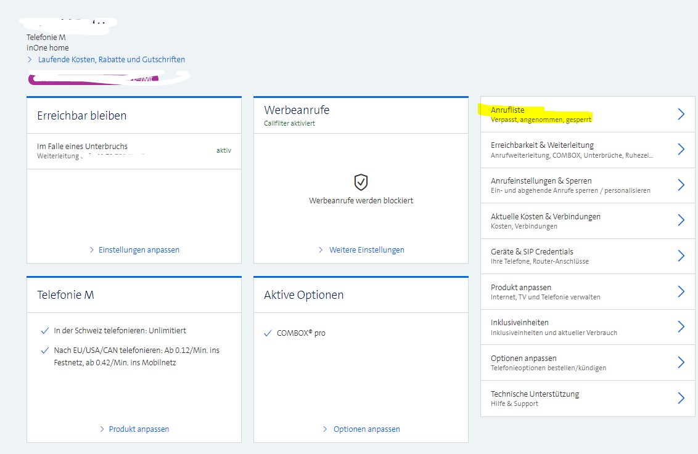Click the arrow beside Geräte & SIP Credentials
The width and height of the screenshot is (698, 454).
pyautogui.click(x=681, y=256)
